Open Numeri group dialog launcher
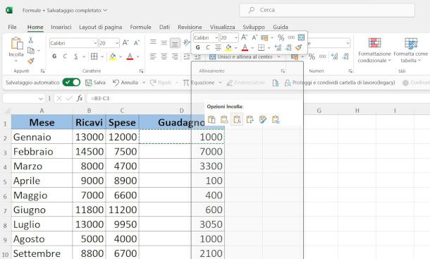Image resolution: width=430 pixels, height=259 pixels. pos(350,71)
